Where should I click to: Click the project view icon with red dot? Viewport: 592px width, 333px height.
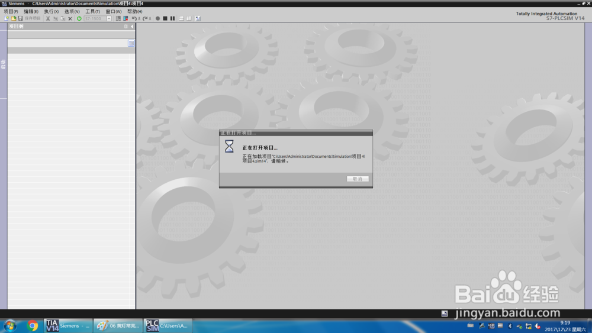pos(126,18)
